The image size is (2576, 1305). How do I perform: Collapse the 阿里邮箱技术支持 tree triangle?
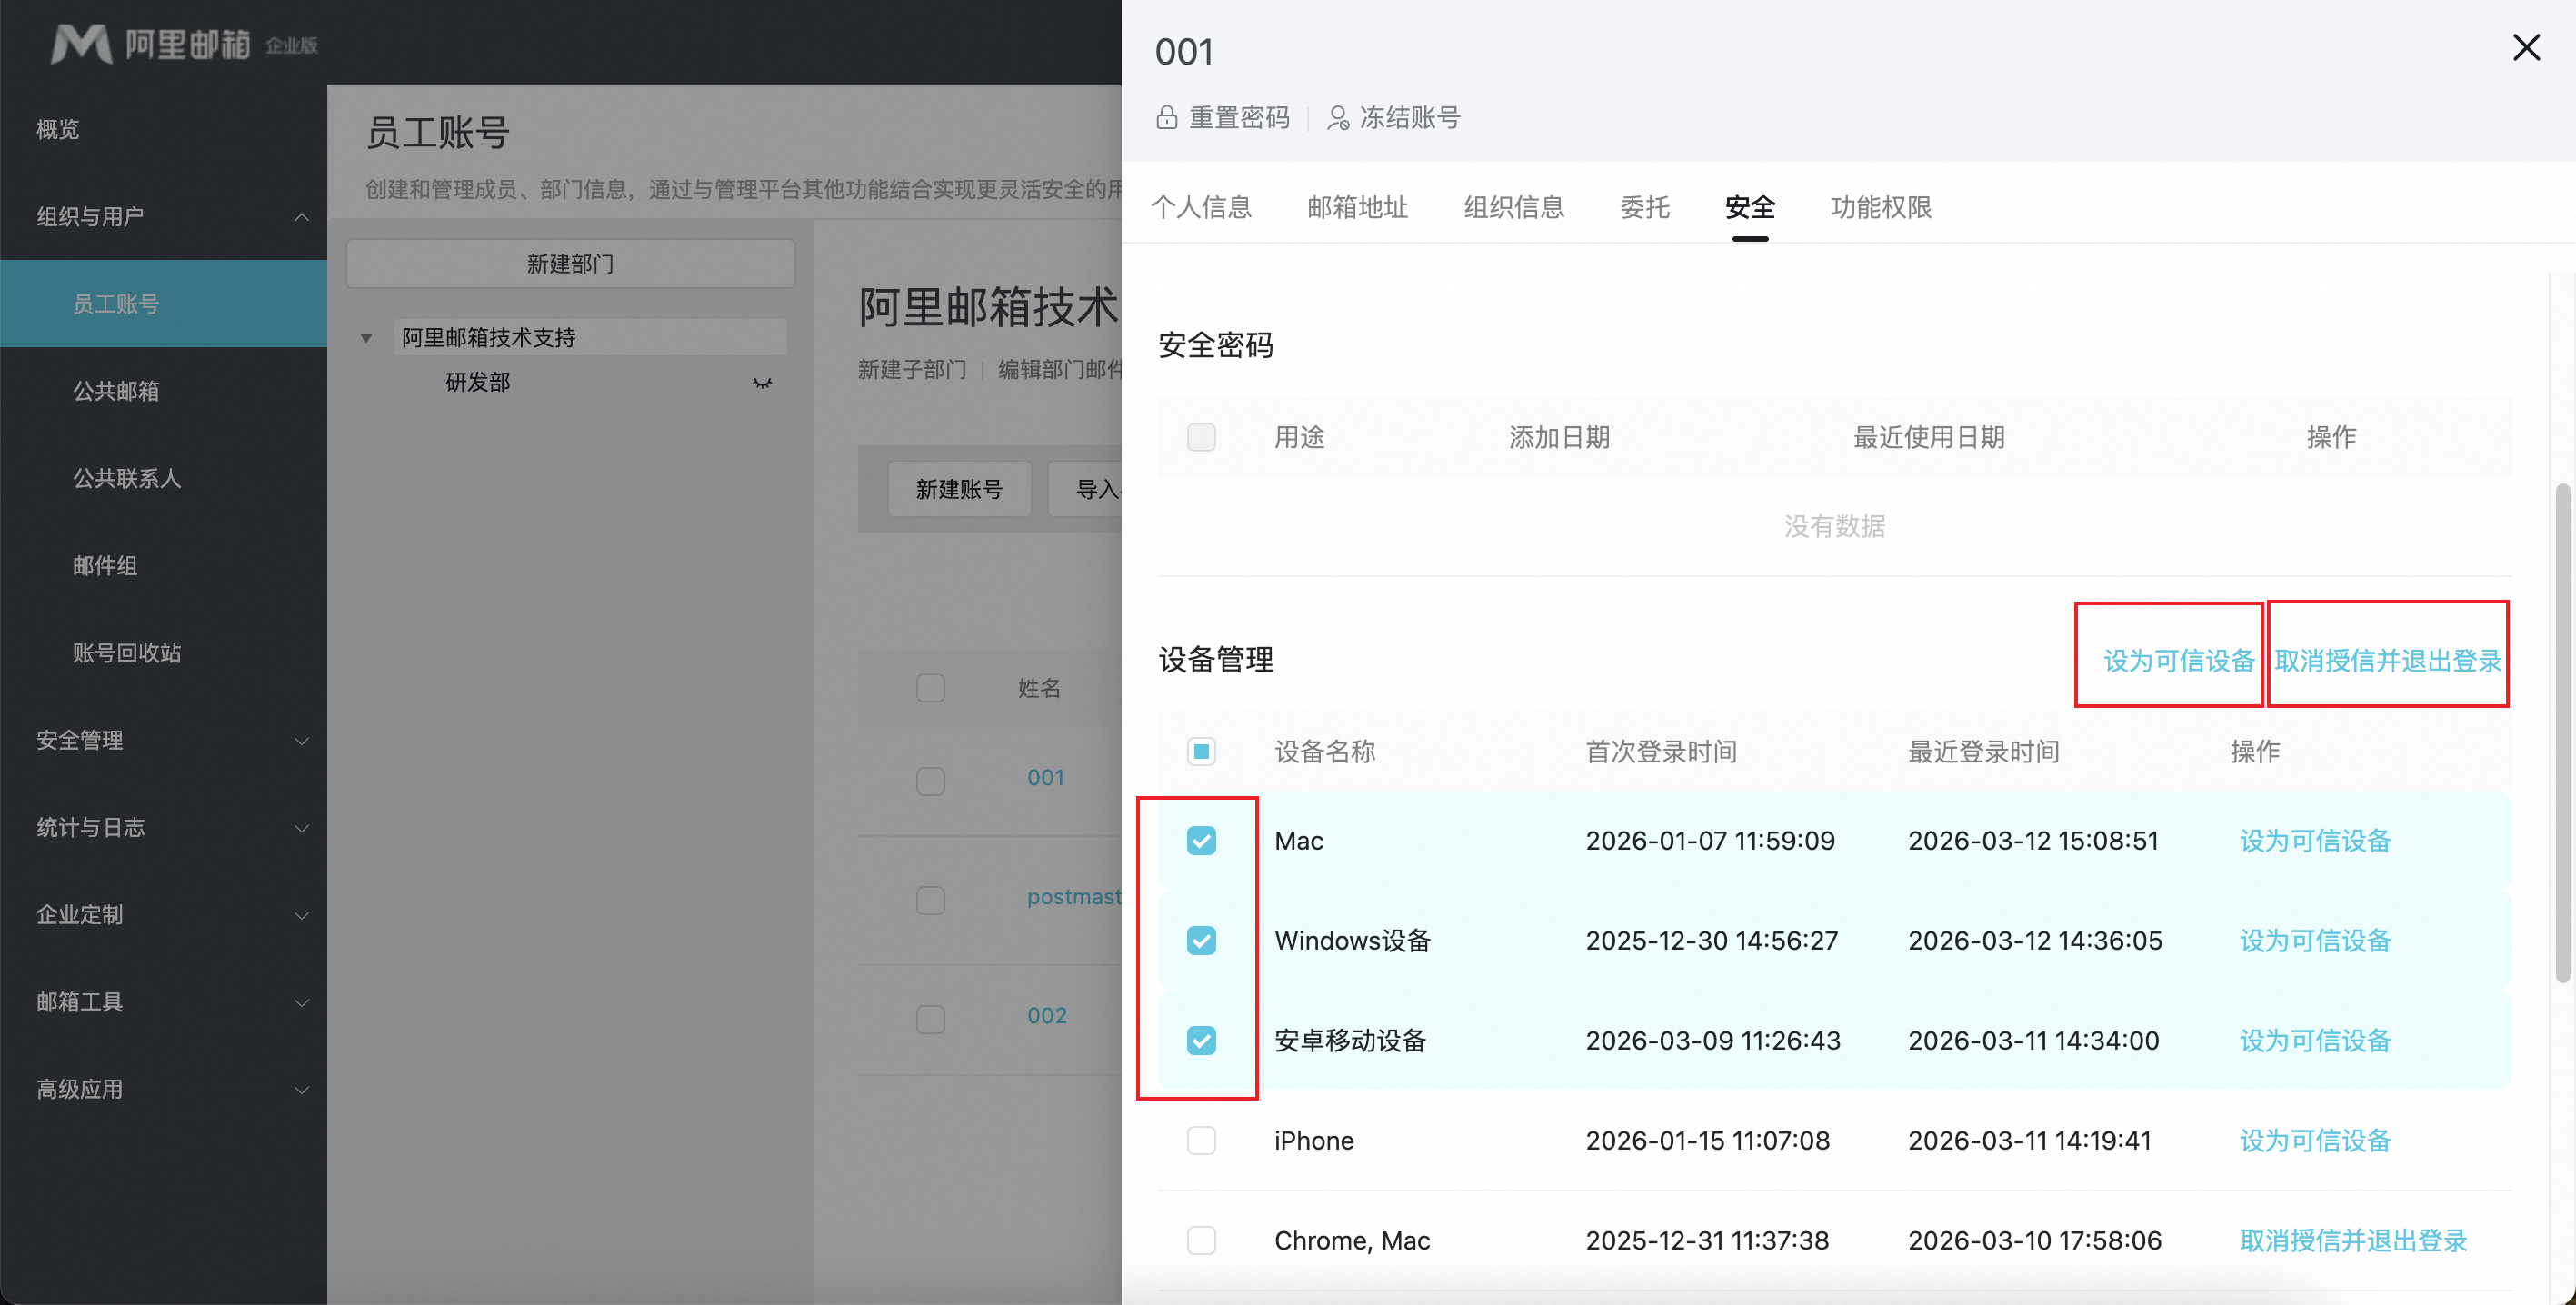click(366, 338)
